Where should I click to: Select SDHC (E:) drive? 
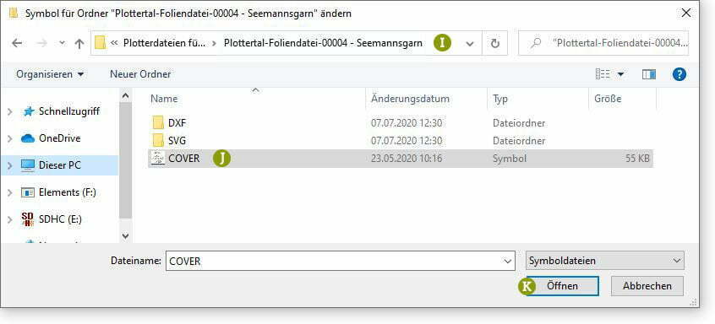(60, 219)
